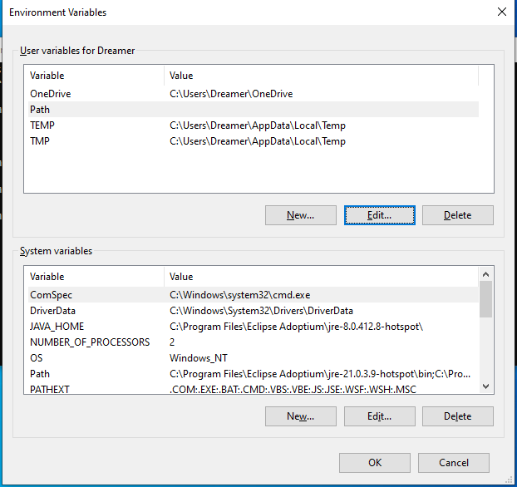Image resolution: width=517 pixels, height=487 pixels.
Task: Click the Variable column header in System variables
Action: pos(94,277)
